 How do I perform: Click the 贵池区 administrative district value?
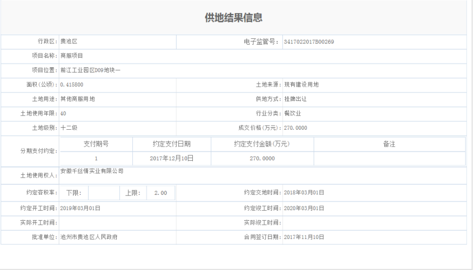[x=69, y=41]
